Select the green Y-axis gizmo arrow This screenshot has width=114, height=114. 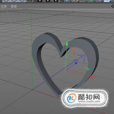67,43
